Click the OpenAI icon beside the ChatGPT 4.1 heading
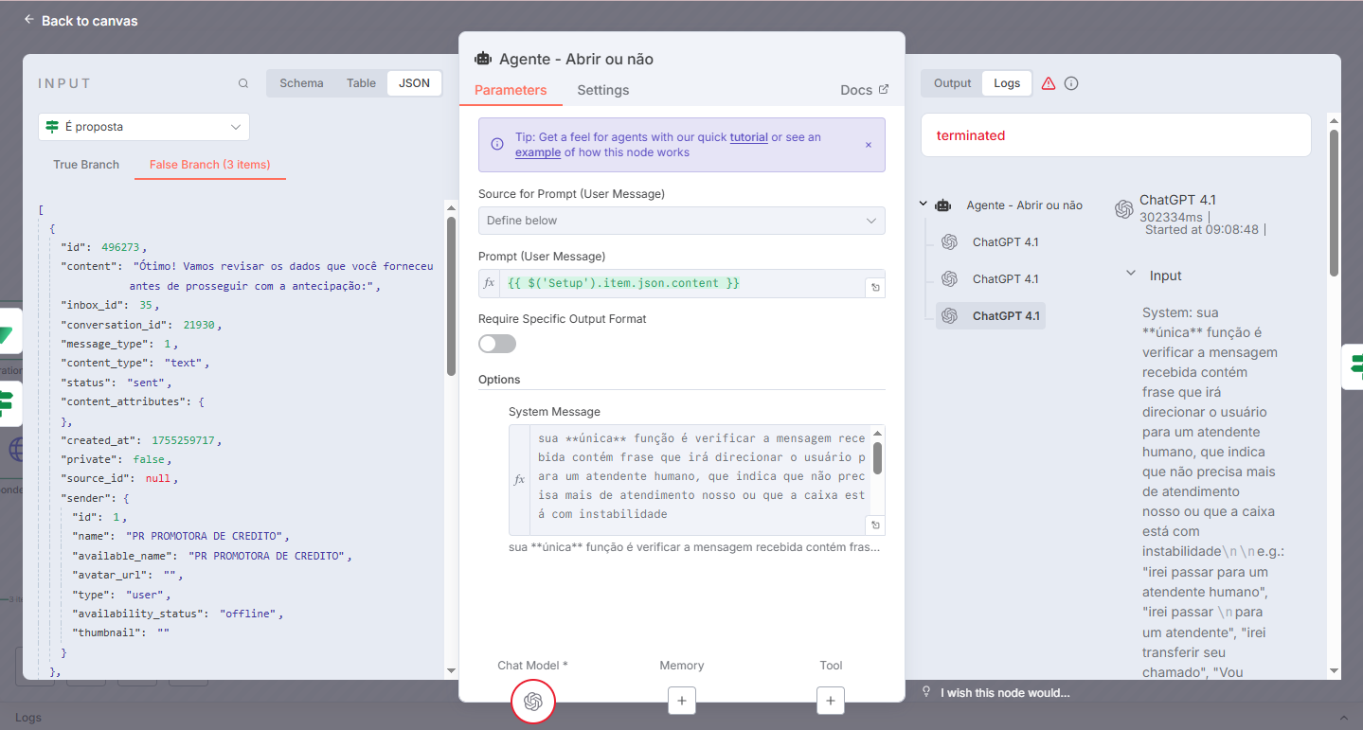Viewport: 1363px width, 730px height. 1124,209
